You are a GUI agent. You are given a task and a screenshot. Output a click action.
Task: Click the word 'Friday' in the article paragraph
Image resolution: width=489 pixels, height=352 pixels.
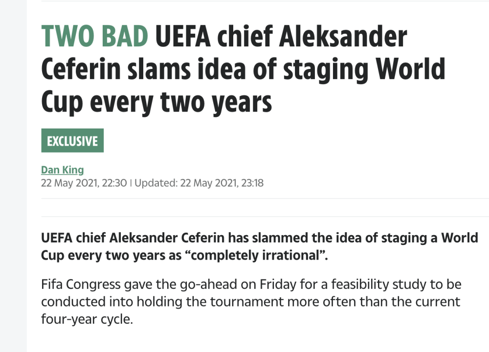(x=278, y=285)
